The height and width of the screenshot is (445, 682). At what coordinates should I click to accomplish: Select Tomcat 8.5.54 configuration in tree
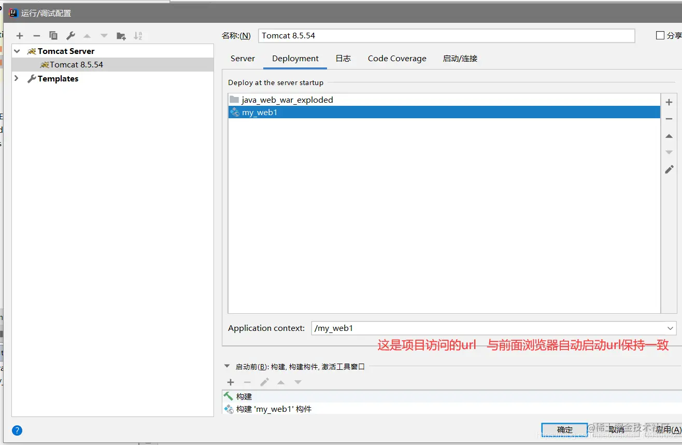[112, 65]
